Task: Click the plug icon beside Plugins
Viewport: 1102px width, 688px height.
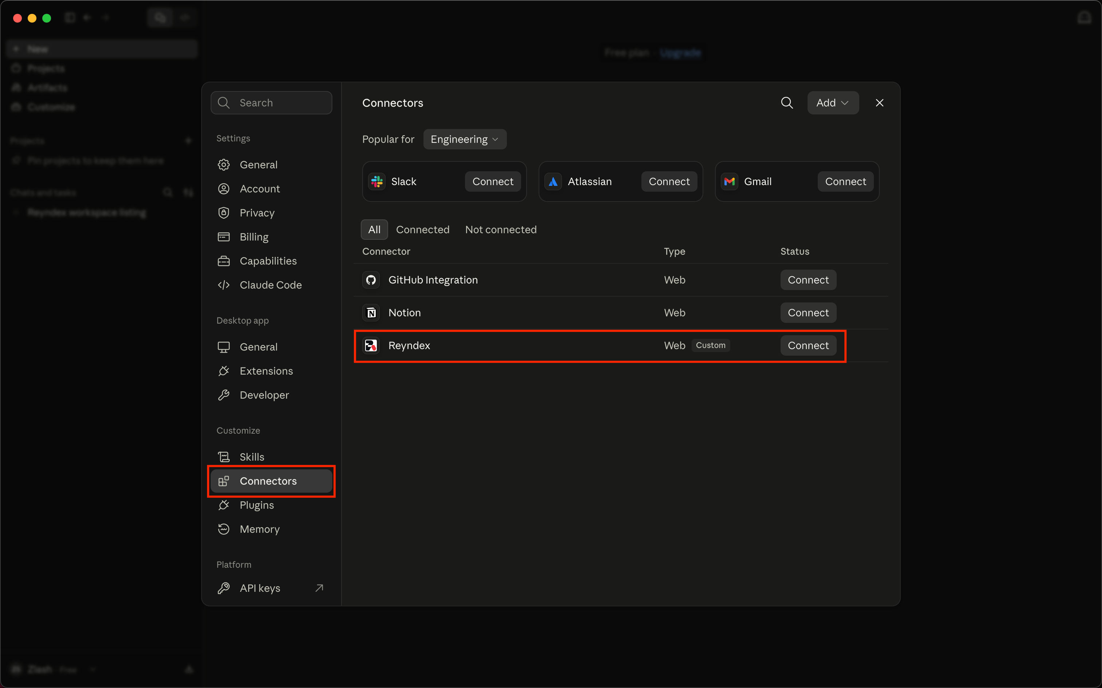Action: (x=223, y=505)
